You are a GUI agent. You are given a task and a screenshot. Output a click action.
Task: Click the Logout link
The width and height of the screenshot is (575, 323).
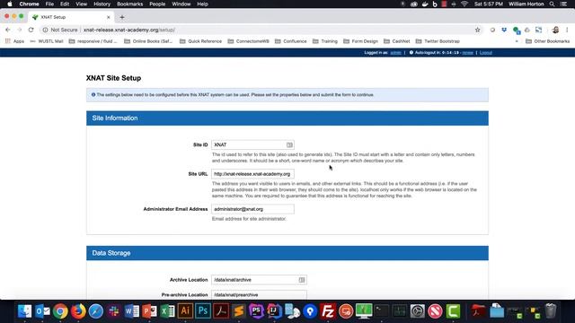485,53
